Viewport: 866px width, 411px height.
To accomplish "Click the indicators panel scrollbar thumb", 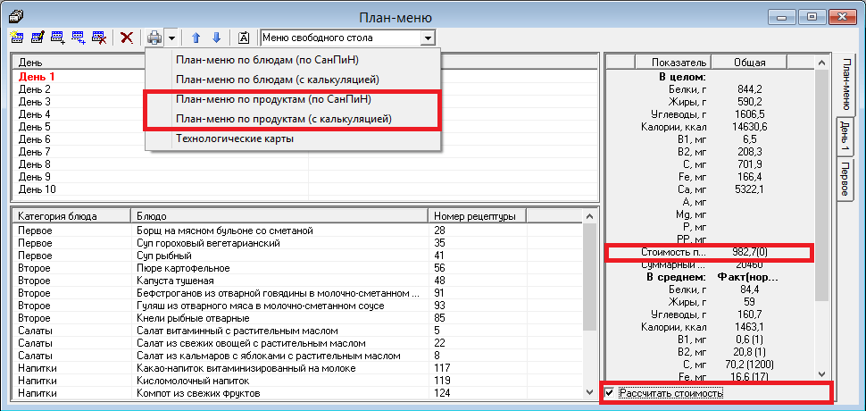I will coord(822,185).
